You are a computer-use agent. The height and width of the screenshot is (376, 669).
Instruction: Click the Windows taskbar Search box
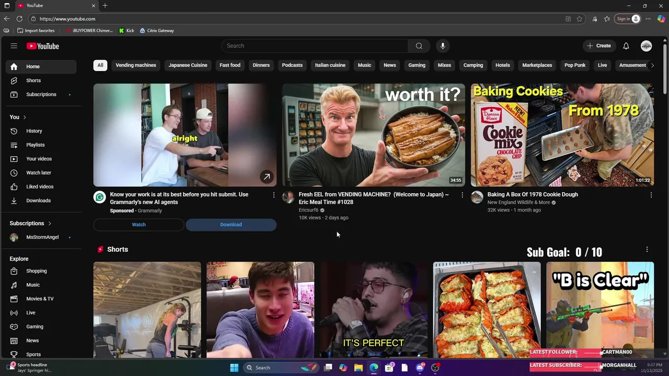pyautogui.click(x=281, y=368)
